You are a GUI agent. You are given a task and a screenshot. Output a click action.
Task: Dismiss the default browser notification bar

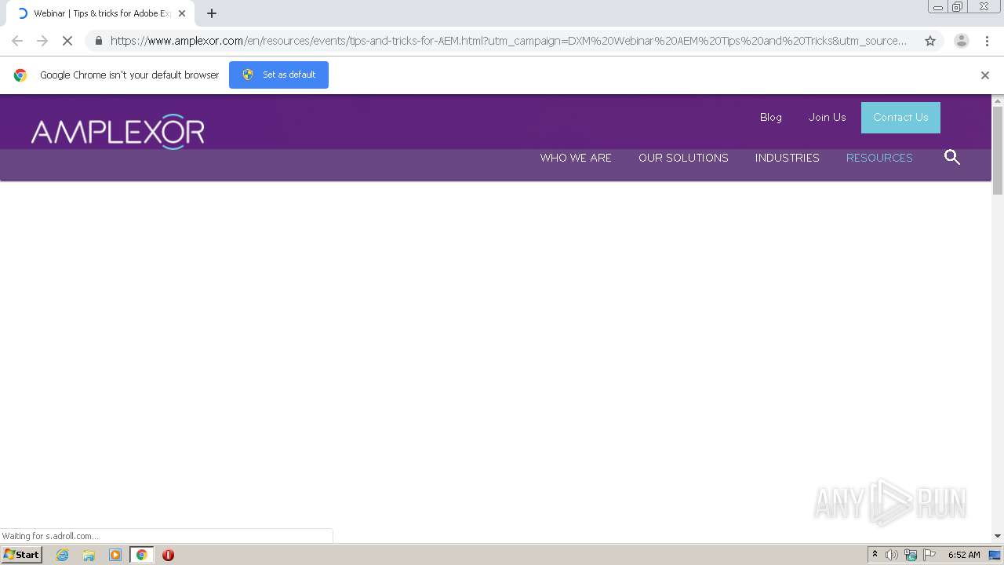point(985,75)
